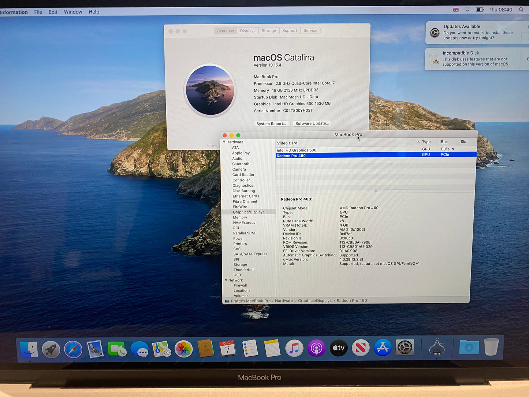This screenshot has width=529, height=397.
Task: Open Maps icon in Dock
Action: click(x=161, y=349)
